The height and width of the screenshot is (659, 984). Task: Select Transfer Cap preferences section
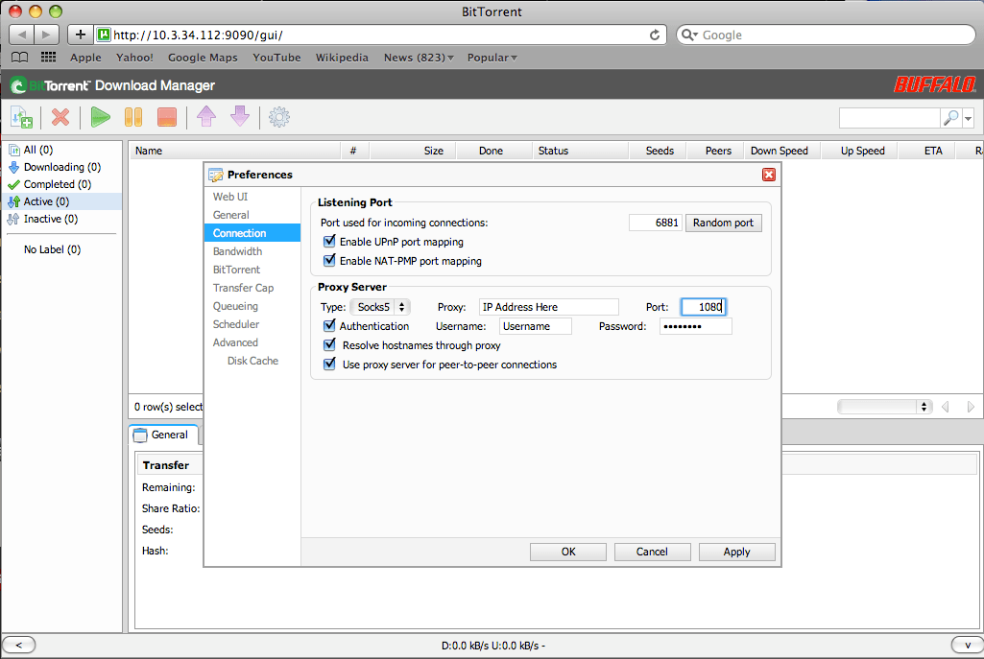243,287
